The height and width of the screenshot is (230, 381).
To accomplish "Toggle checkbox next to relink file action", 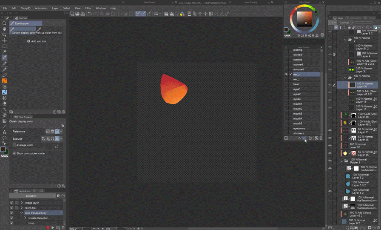I will pyautogui.click(x=11, y=208).
